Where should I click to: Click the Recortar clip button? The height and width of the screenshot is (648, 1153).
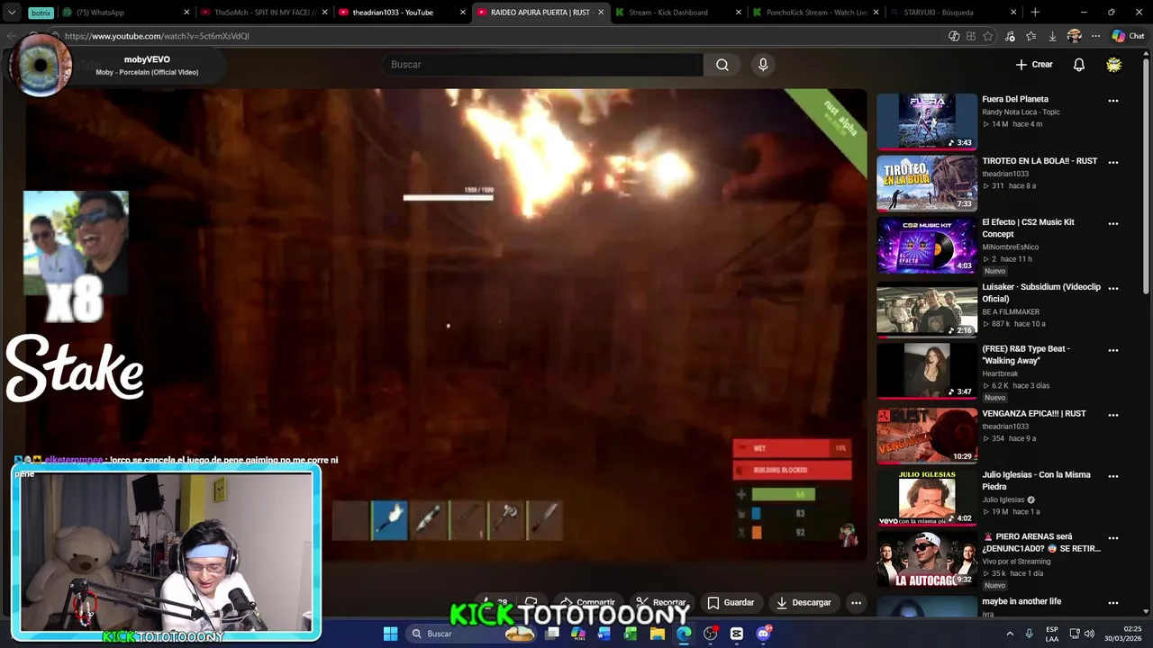pyautogui.click(x=660, y=603)
